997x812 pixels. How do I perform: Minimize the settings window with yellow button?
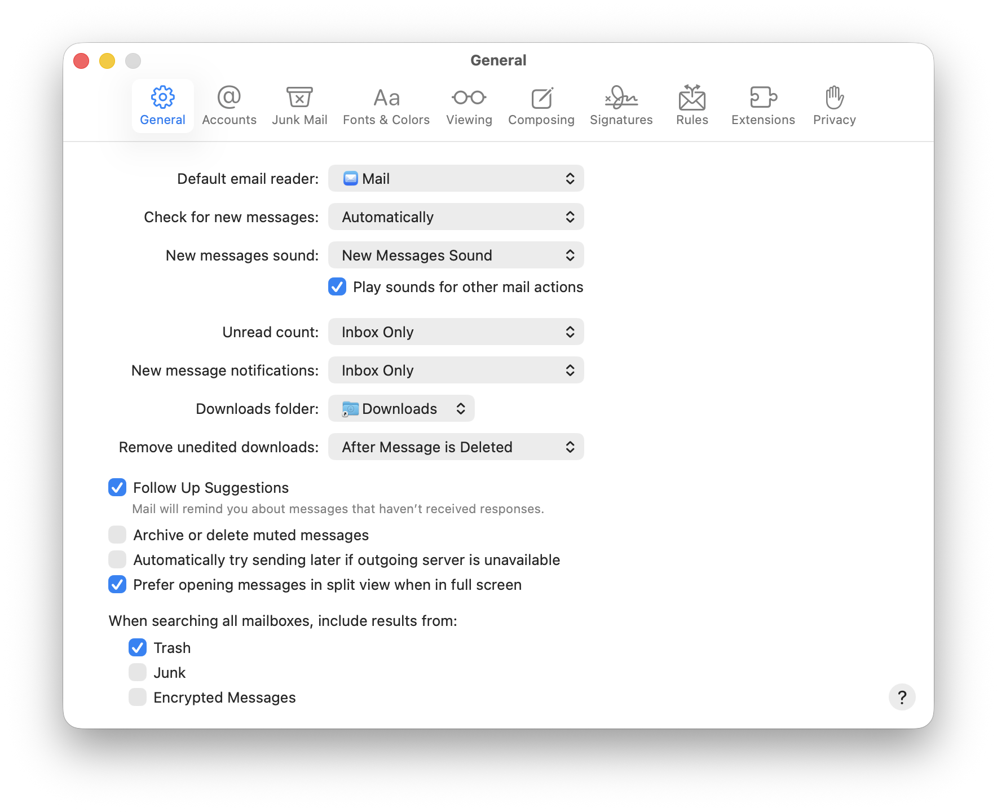tap(107, 61)
